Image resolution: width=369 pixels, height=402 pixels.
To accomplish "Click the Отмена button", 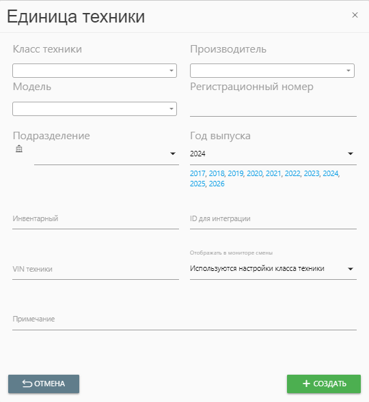I will click(x=44, y=384).
